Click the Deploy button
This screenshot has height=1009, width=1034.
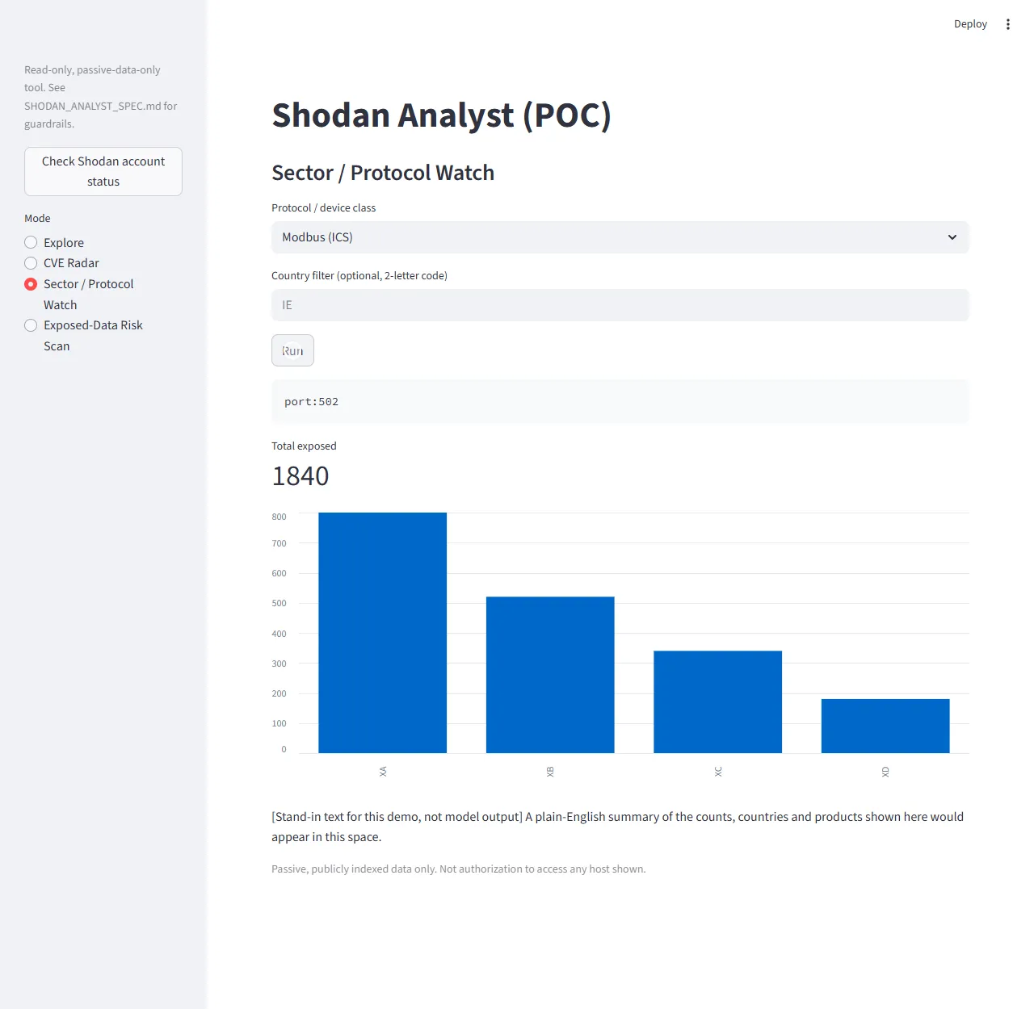click(x=970, y=24)
